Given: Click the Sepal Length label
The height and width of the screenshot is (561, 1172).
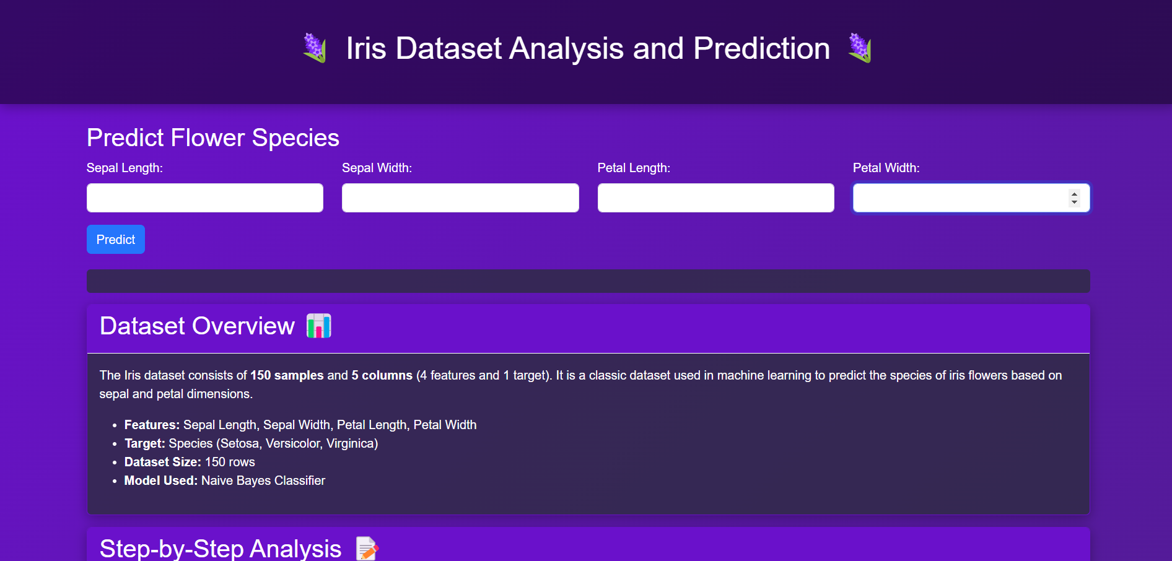Looking at the screenshot, I should click(125, 168).
